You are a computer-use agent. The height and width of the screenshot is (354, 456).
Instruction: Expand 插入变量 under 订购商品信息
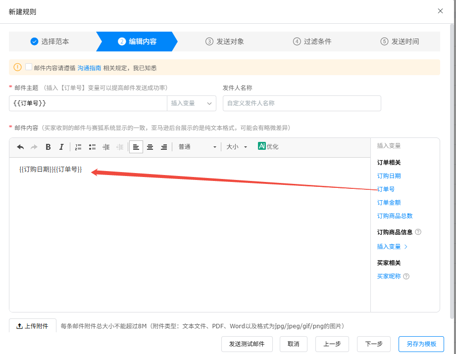(392, 247)
